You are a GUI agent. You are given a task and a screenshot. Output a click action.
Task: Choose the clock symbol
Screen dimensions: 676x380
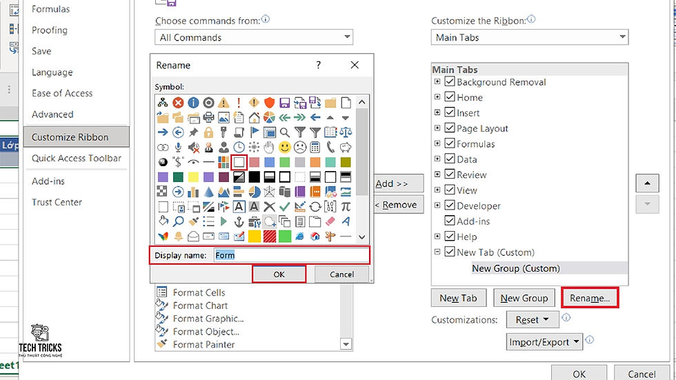(x=239, y=148)
